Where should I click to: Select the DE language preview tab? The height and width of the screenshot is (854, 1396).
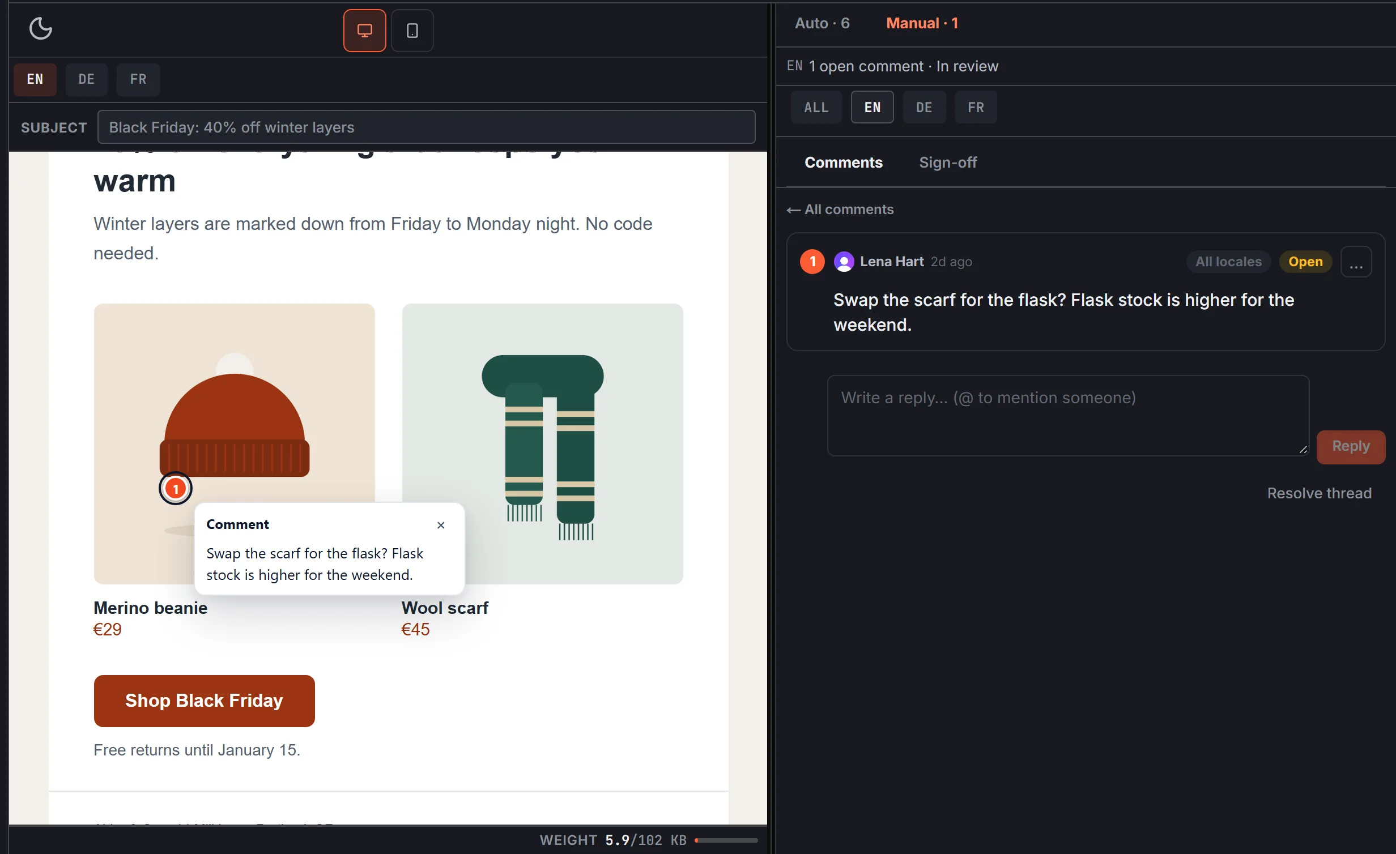click(87, 79)
